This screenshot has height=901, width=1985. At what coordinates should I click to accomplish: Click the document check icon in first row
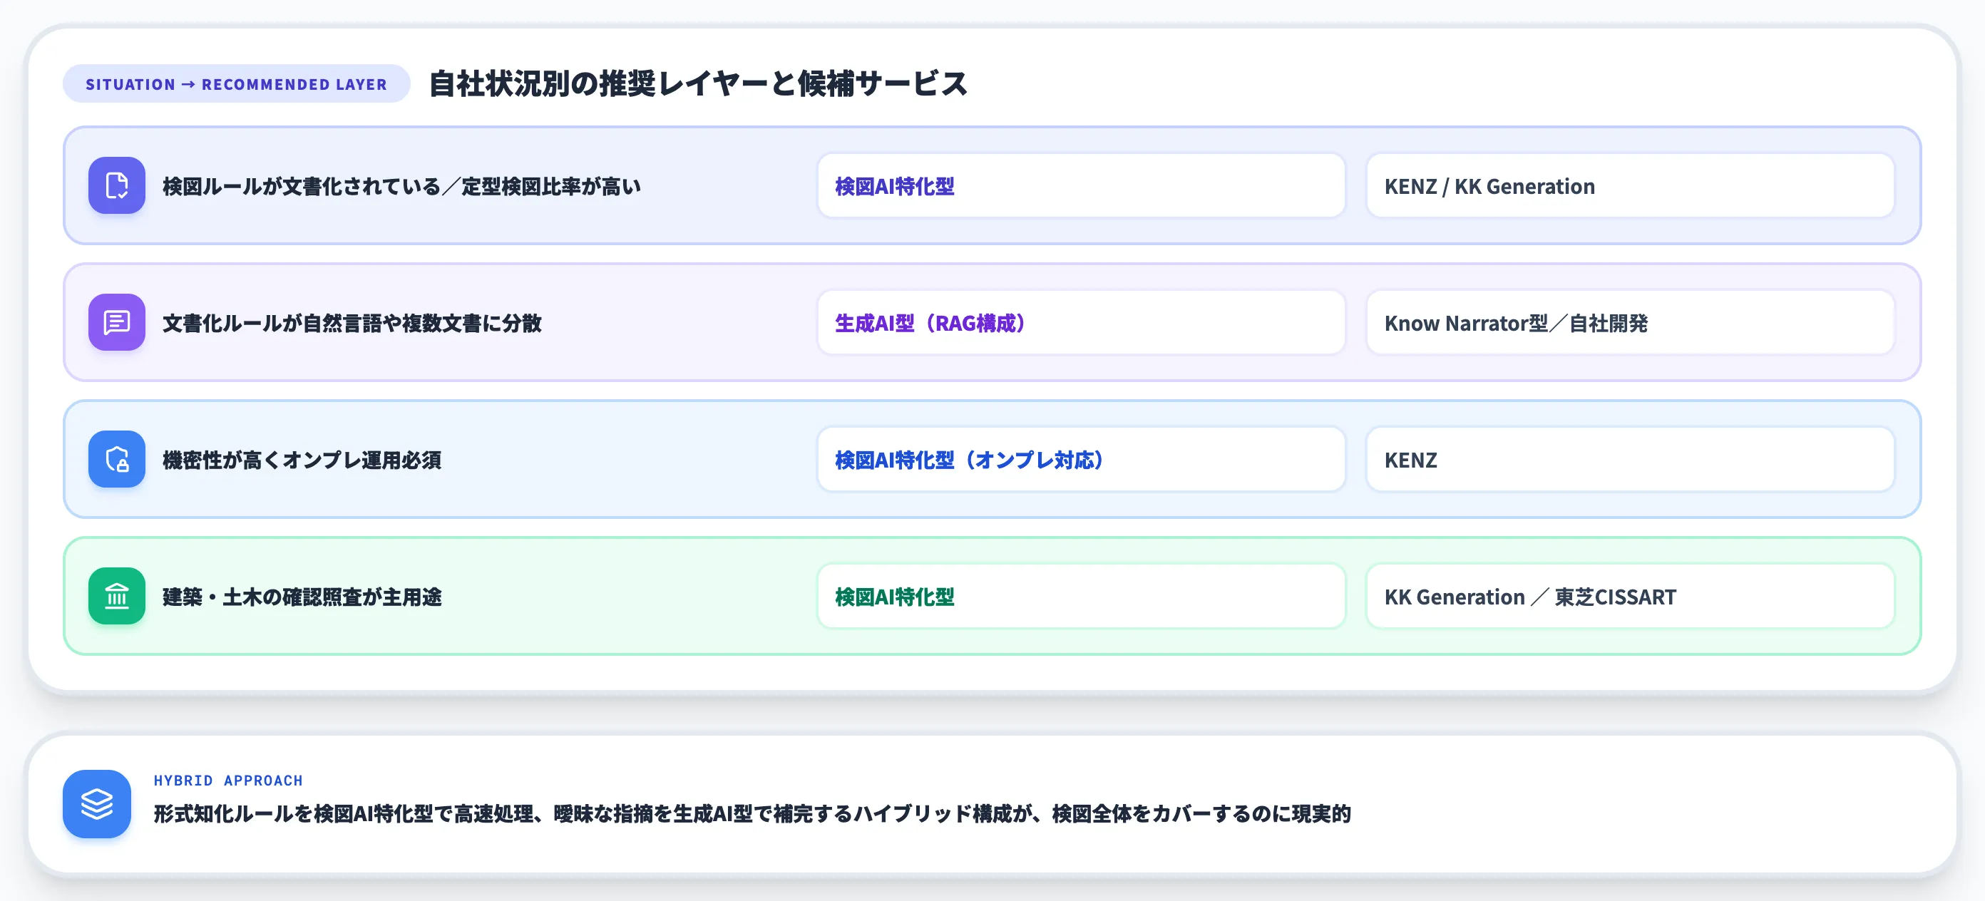pyautogui.click(x=116, y=185)
